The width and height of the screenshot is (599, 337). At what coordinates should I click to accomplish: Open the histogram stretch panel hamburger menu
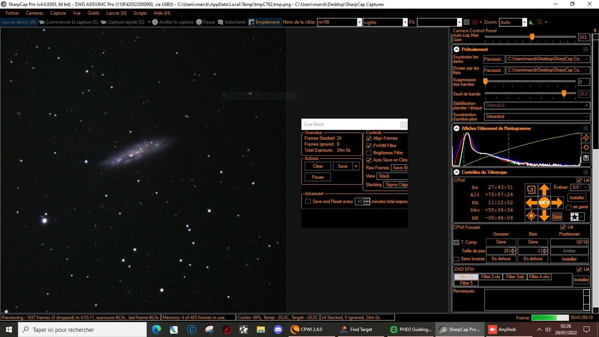[585, 128]
